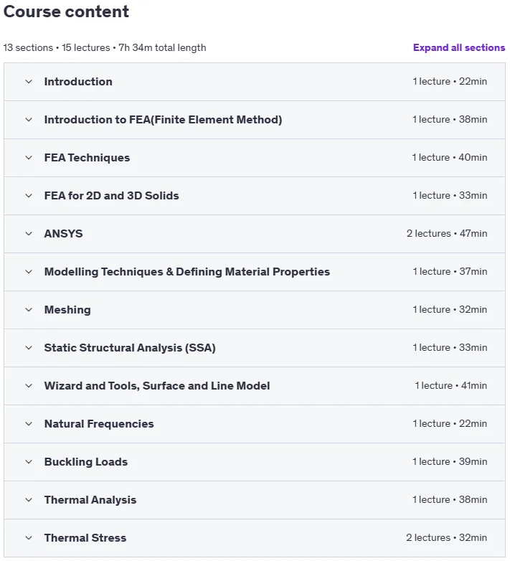The image size is (510, 561).
Task: Open the FEA for 2D and 3D Solids chevron
Action: point(29,196)
